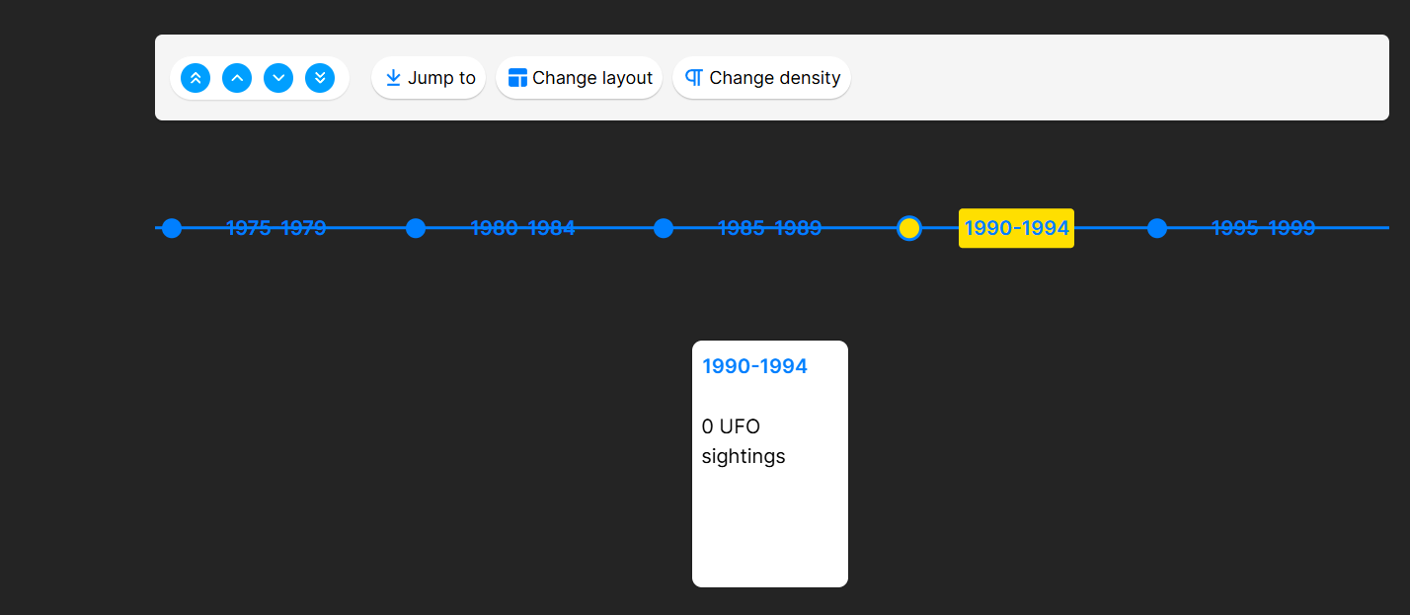The width and height of the screenshot is (1410, 615).
Task: Select the highlighted yellow dot on the timeline
Action: tap(909, 228)
